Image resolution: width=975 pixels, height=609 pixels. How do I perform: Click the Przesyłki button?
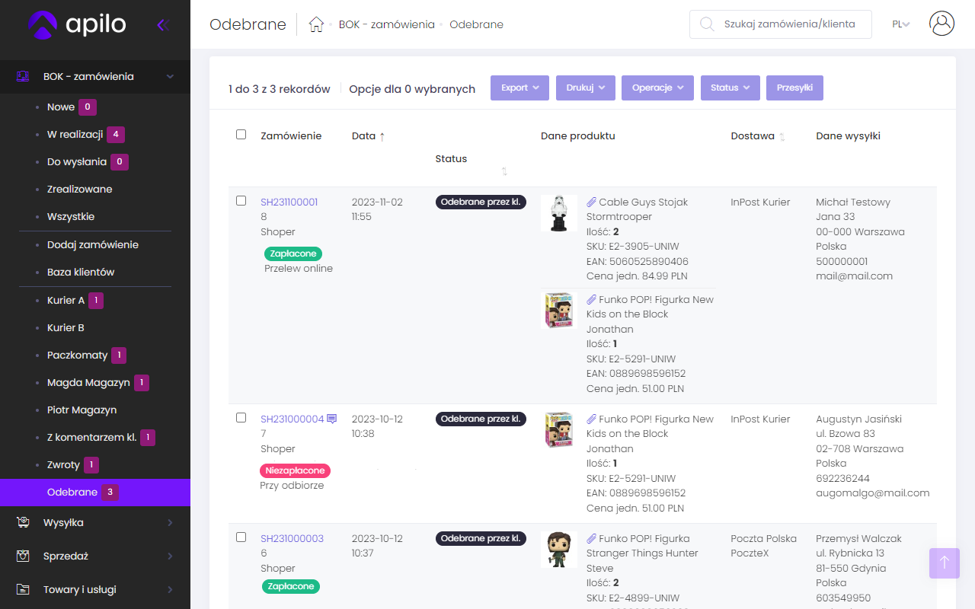[x=794, y=88]
